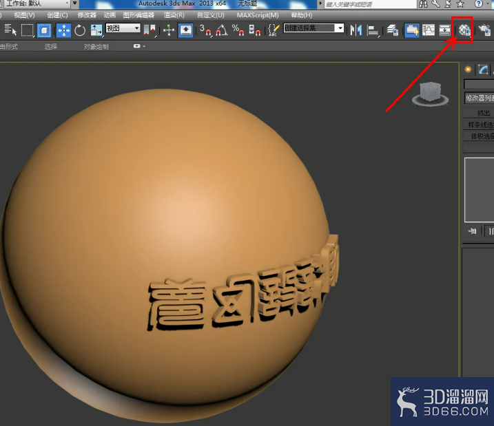Click the 挤出 modifier button
494x426 pixels.
(479, 113)
